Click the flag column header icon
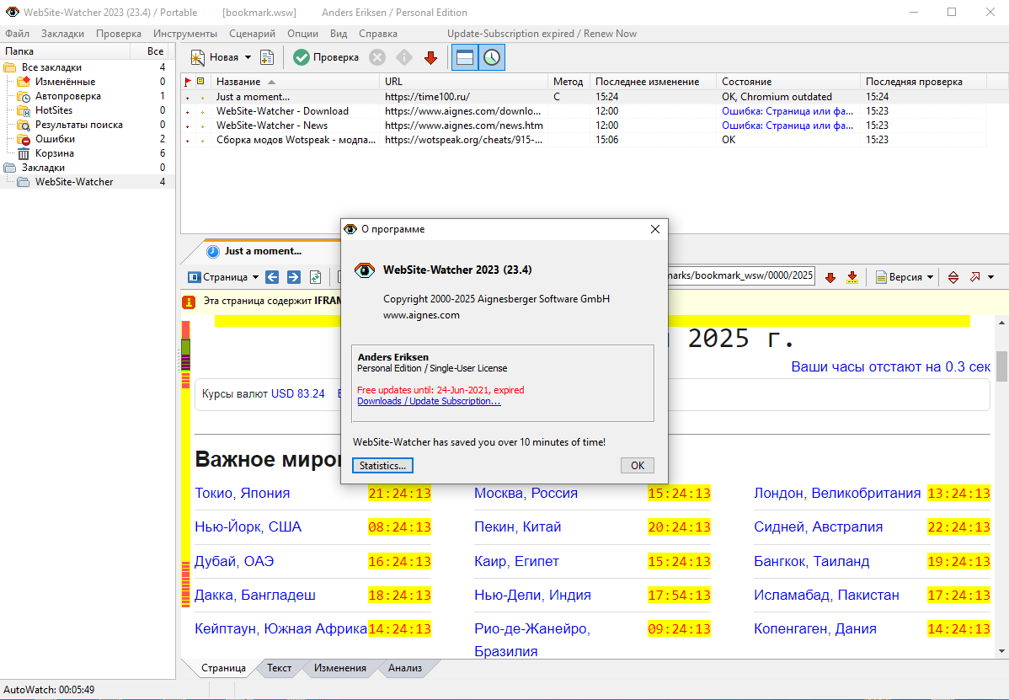This screenshot has height=700, width=1009. (188, 82)
